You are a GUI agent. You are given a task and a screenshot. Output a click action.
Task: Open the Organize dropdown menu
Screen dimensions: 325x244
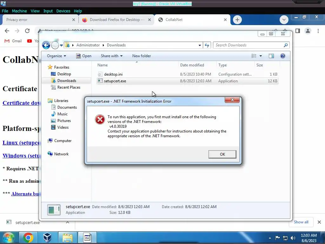[56, 56]
